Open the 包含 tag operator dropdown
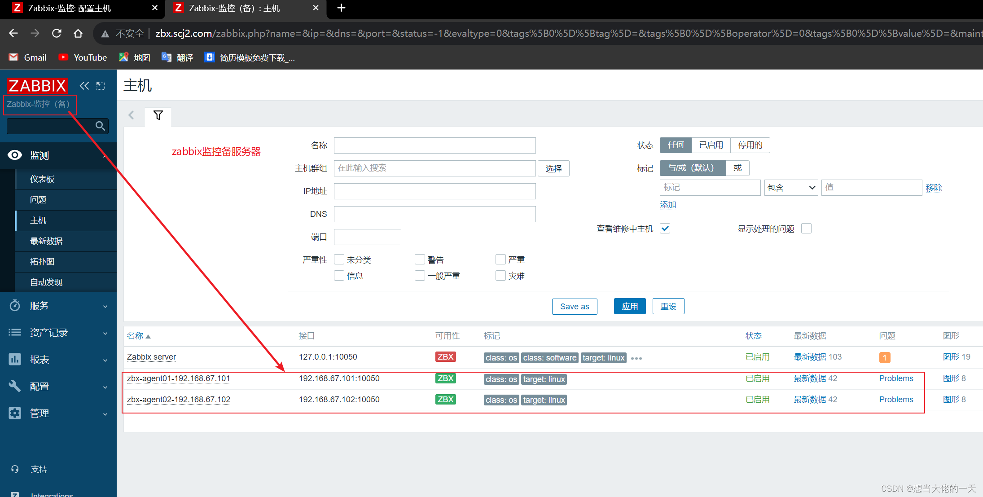Image resolution: width=983 pixels, height=497 pixels. pyautogui.click(x=791, y=188)
